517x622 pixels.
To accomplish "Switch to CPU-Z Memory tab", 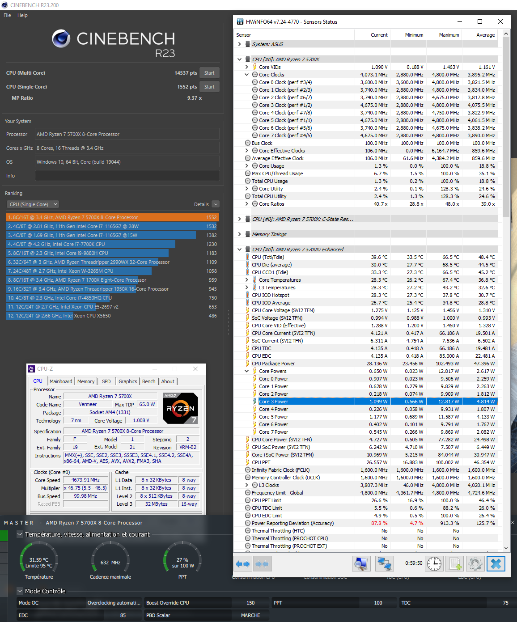I will (x=86, y=381).
